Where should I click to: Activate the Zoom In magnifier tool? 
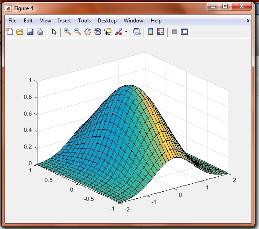coord(67,32)
